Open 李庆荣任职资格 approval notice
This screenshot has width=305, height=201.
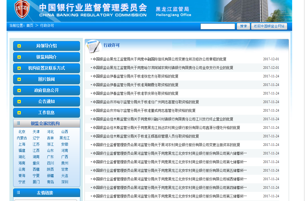pos(136,93)
